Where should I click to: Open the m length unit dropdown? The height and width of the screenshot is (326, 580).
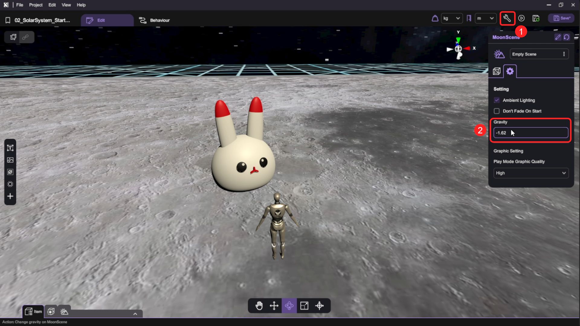coord(485,18)
